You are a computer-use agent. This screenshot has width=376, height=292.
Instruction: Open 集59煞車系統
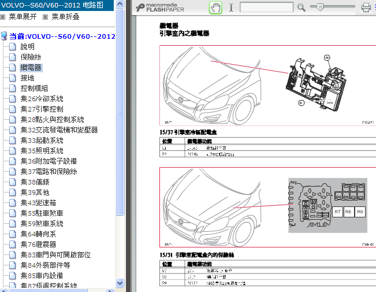coord(42,224)
